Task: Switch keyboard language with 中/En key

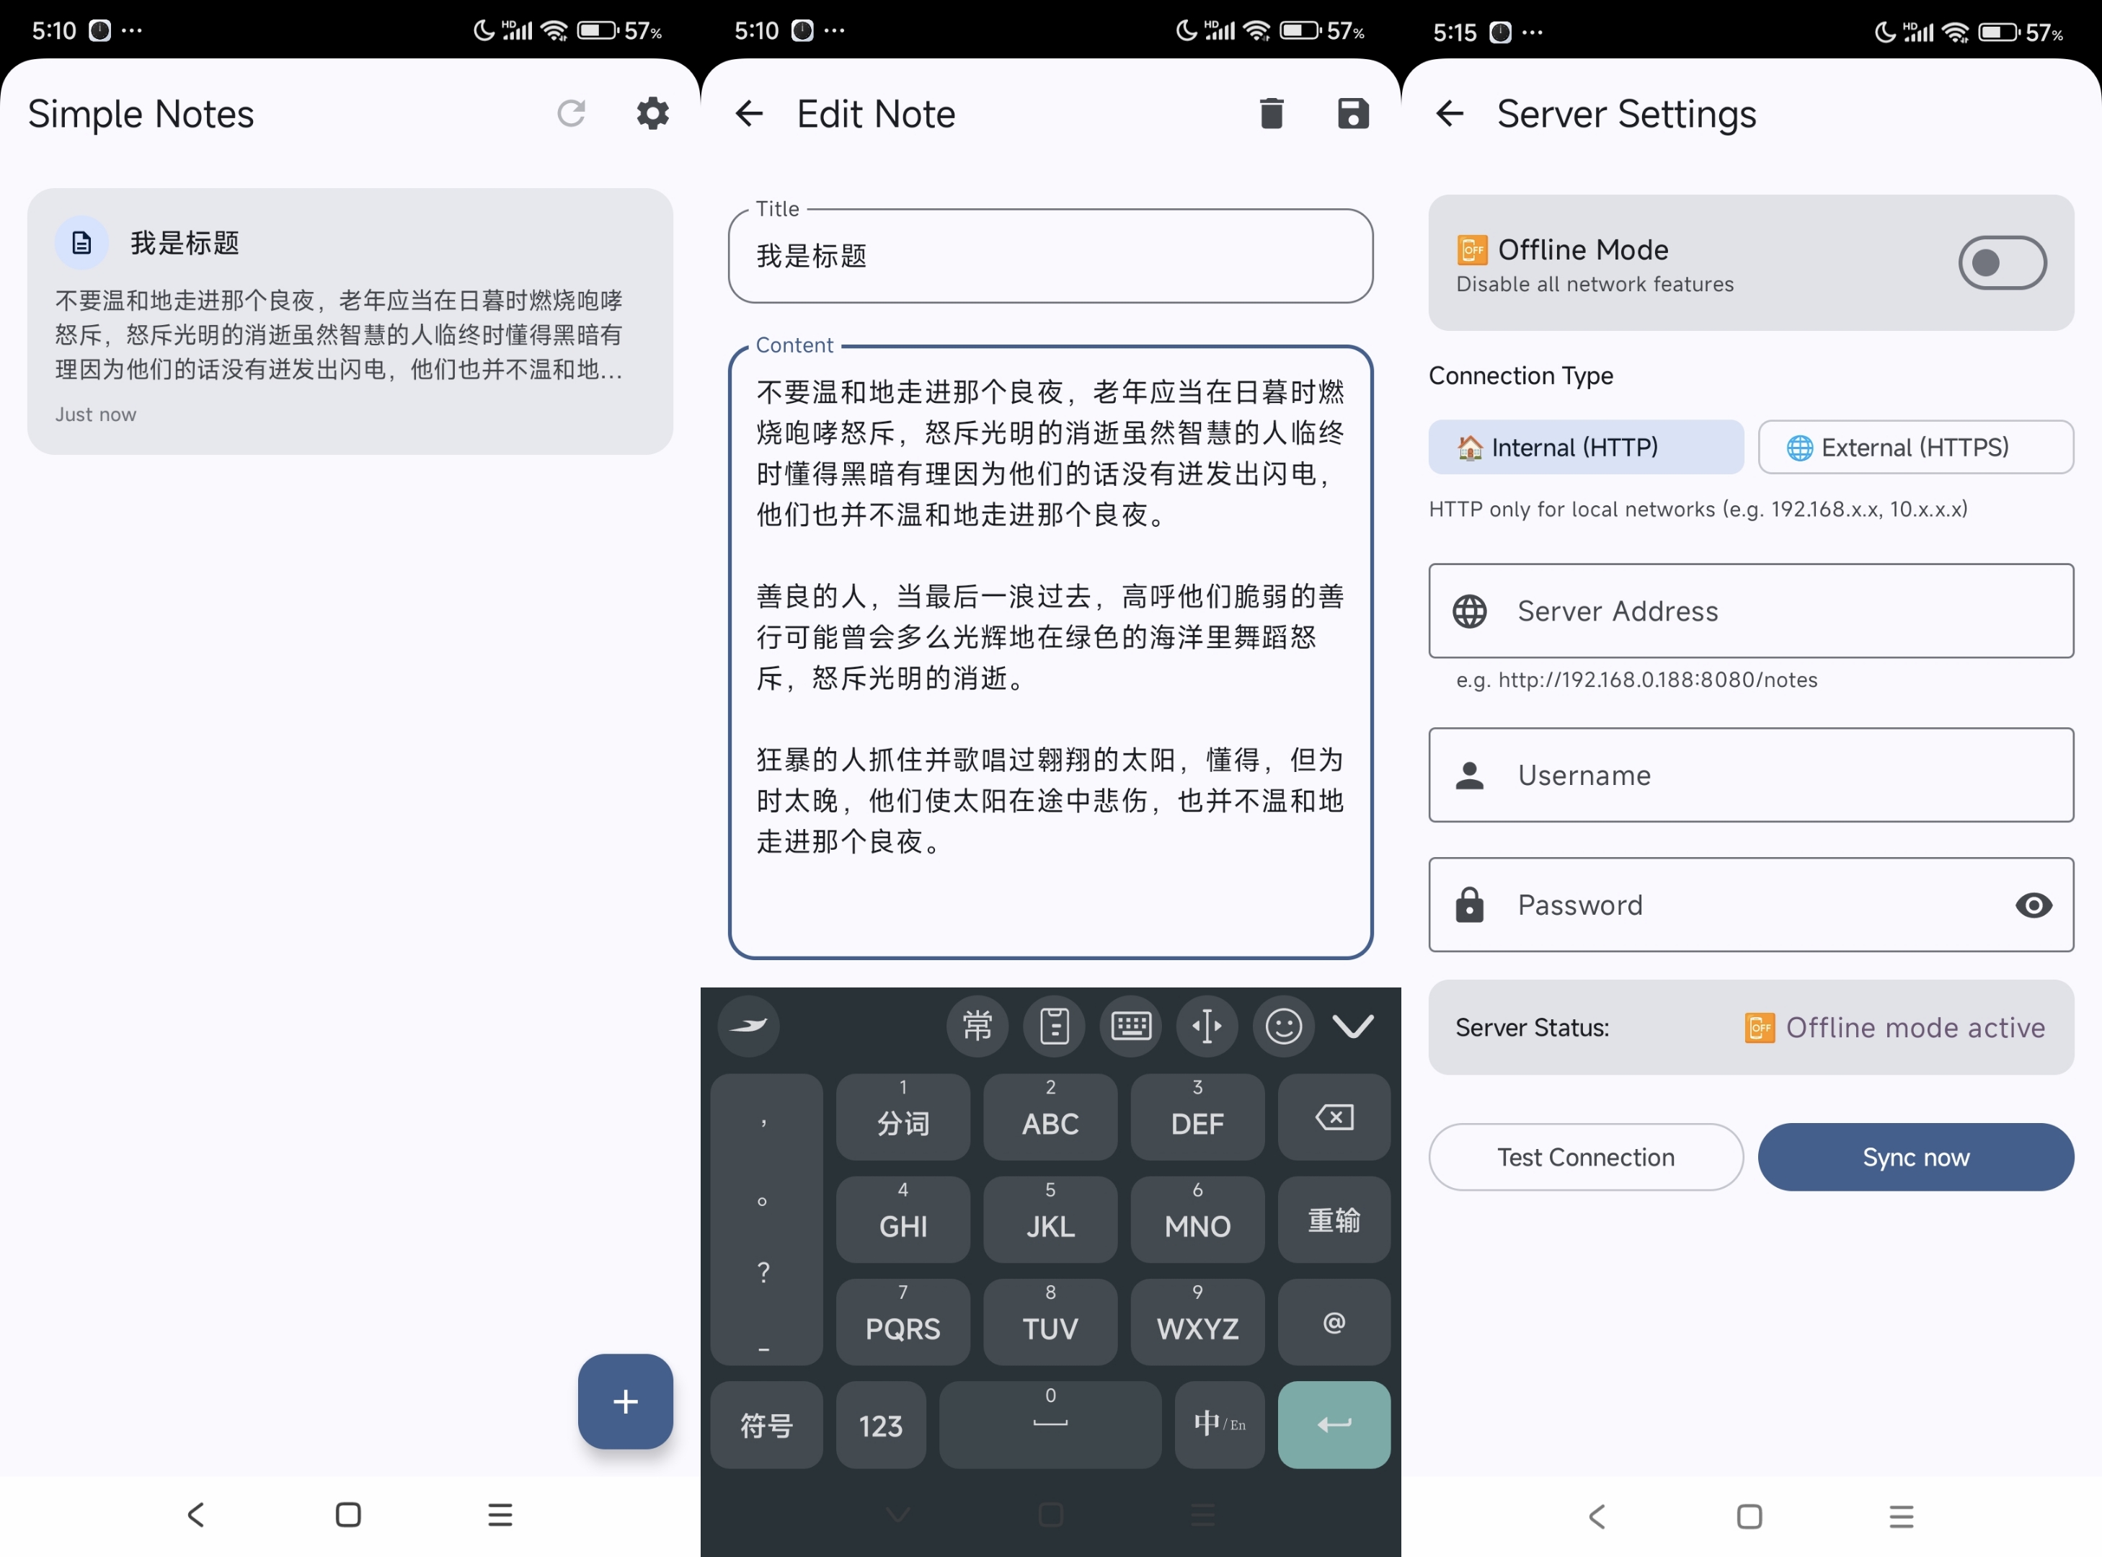Action: pos(1219,1424)
